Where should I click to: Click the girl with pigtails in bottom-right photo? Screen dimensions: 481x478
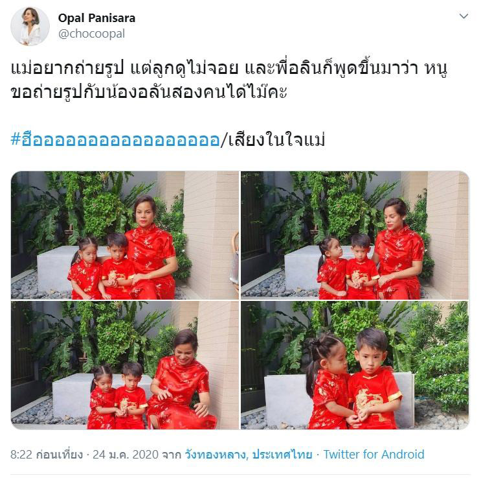pyautogui.click(x=328, y=383)
